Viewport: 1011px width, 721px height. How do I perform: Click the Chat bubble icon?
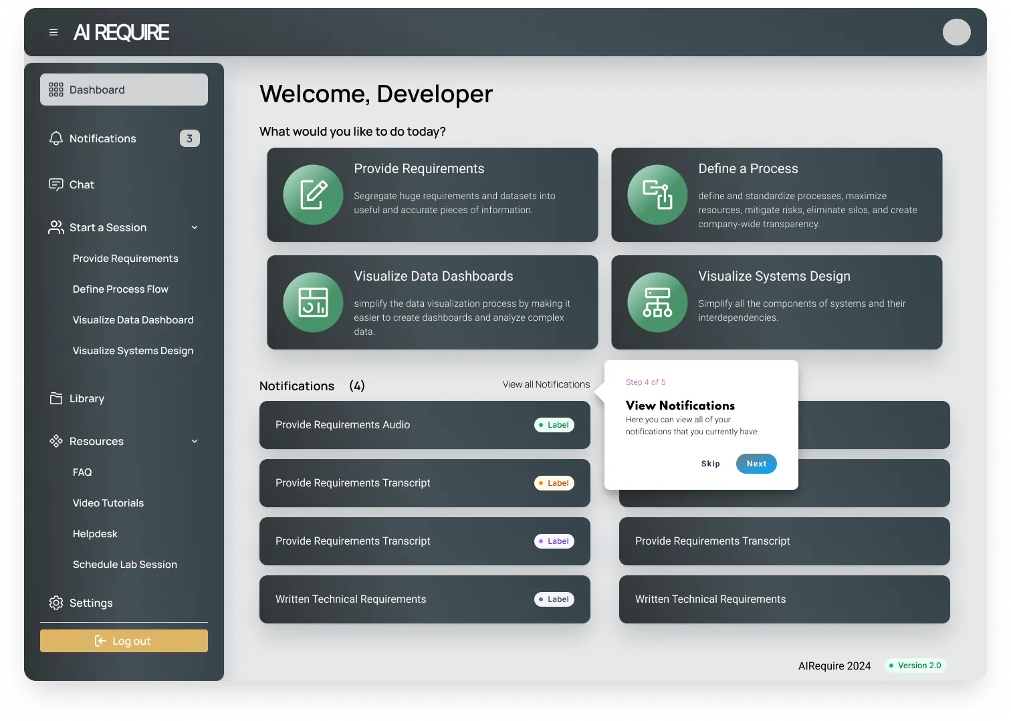[x=56, y=184]
